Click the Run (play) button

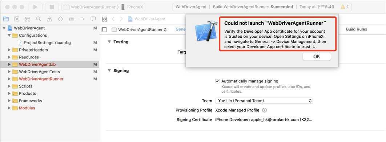pyautogui.click(x=36, y=7)
